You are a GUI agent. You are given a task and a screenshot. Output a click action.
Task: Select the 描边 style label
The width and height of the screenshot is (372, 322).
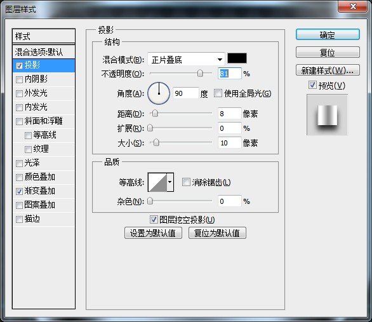[x=32, y=218]
